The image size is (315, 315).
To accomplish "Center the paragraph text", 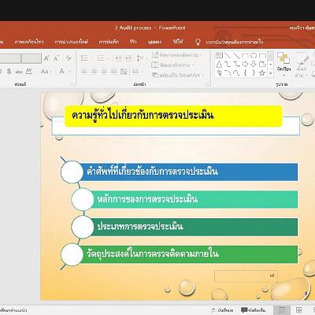I will pos(94,71).
